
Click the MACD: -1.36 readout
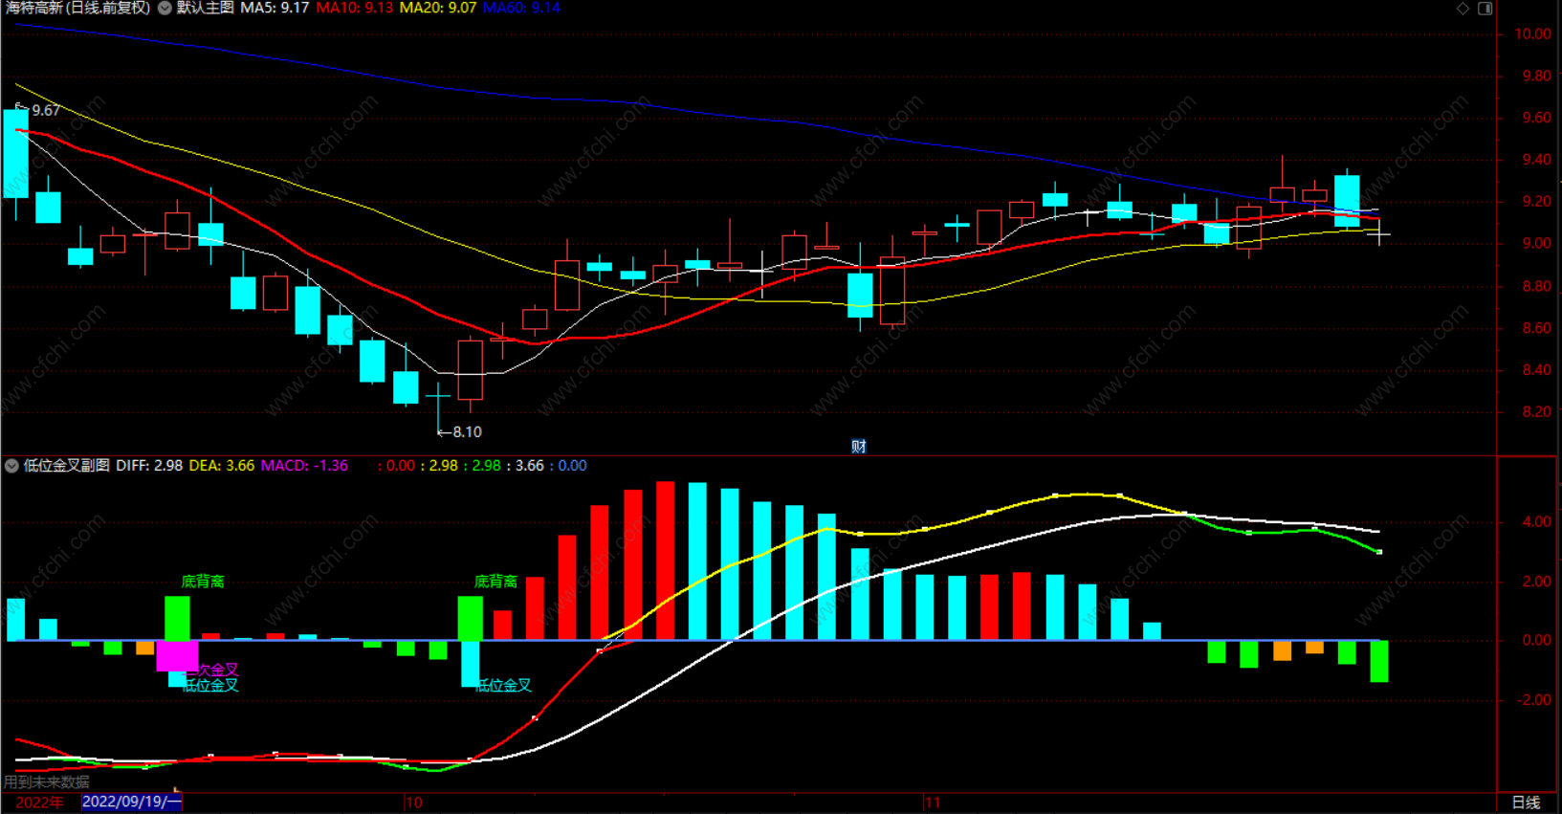tap(304, 466)
